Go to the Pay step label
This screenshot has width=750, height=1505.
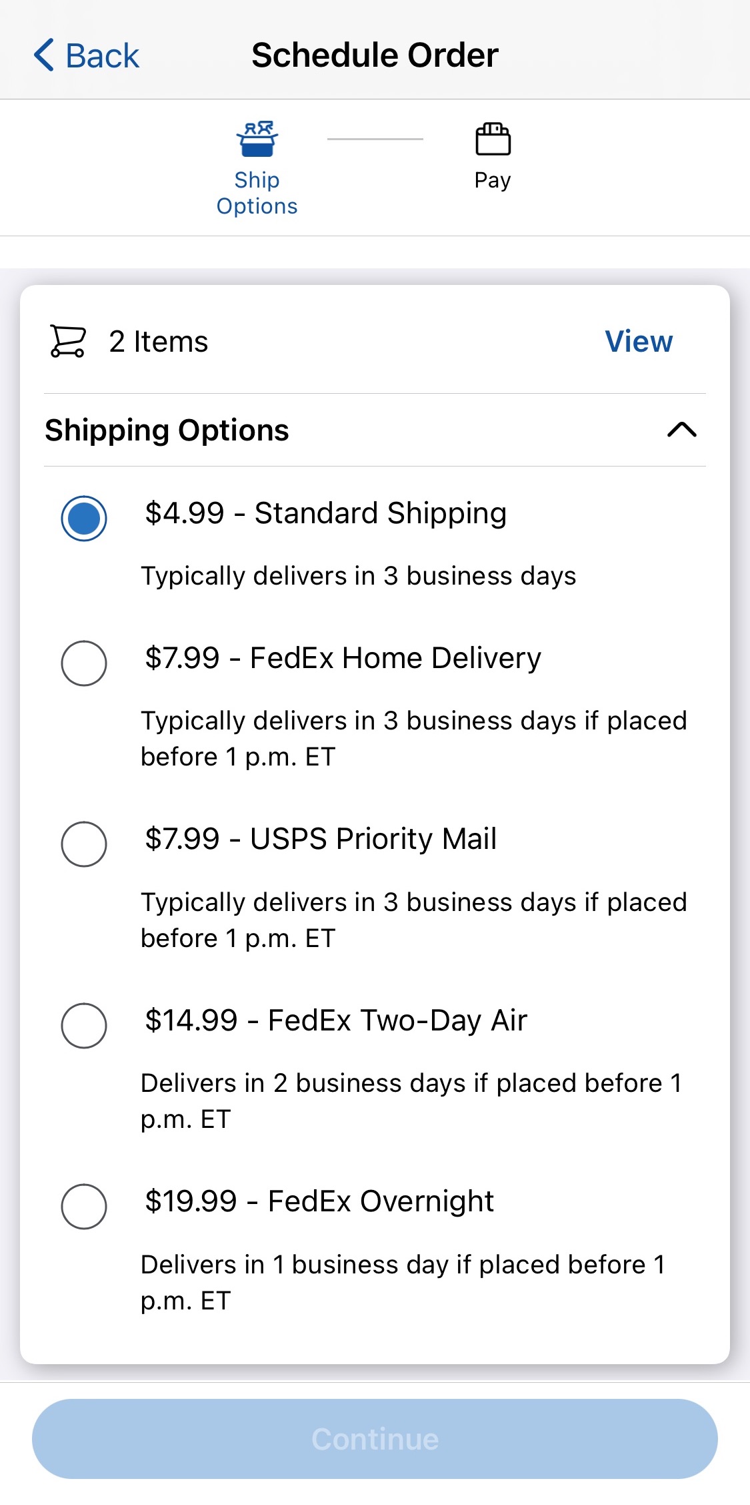[x=493, y=180]
